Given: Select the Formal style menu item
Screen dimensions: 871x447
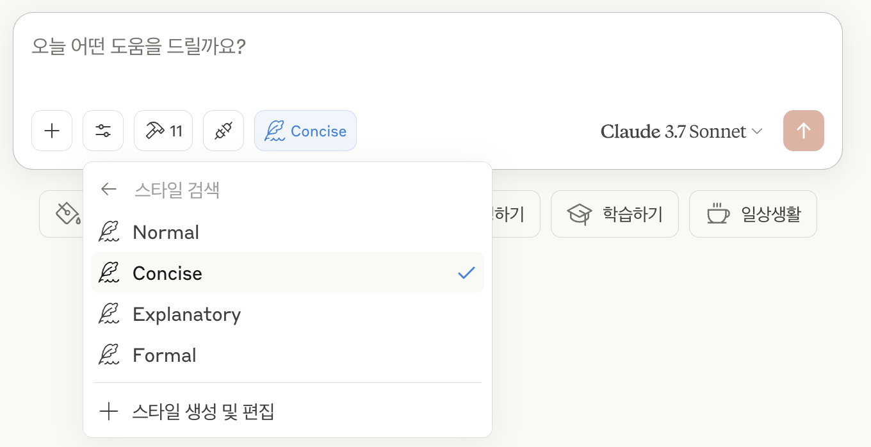Looking at the screenshot, I should (165, 355).
